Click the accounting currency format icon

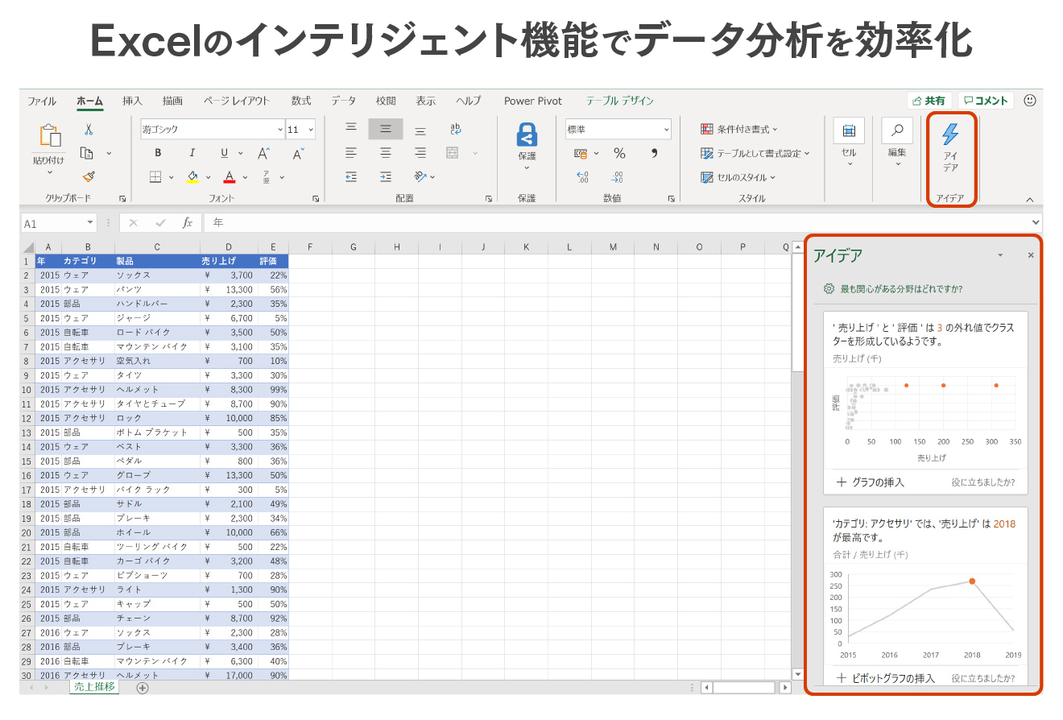coord(581,153)
